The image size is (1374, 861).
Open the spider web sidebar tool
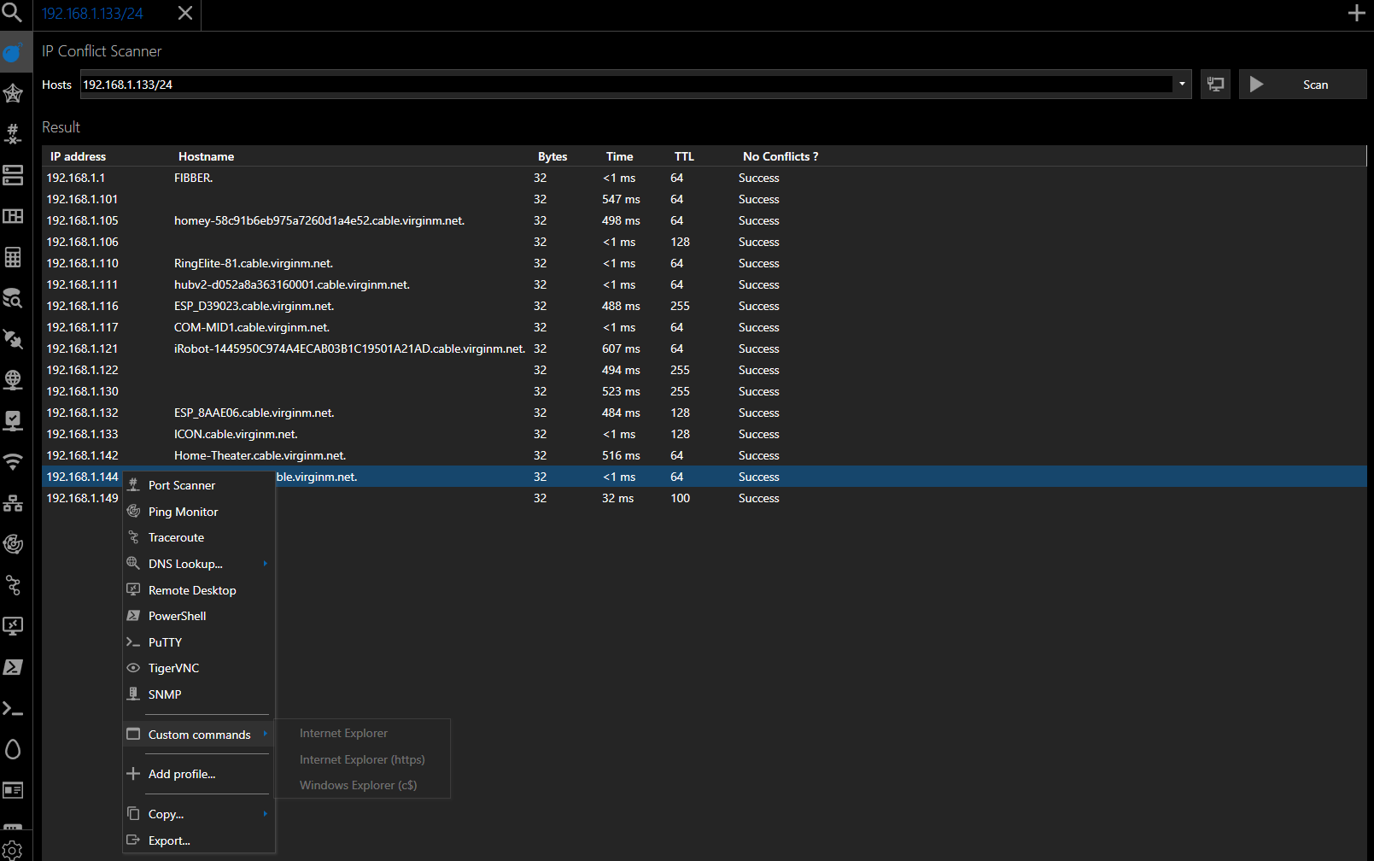pos(13,92)
